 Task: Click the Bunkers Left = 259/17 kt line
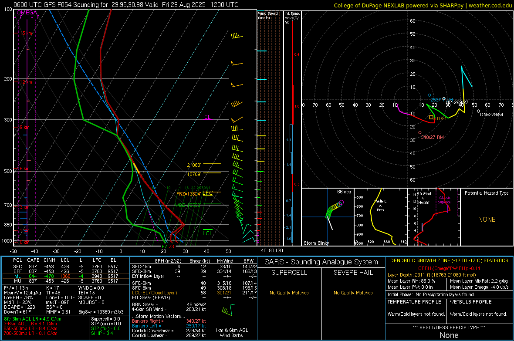[x=169, y=326]
